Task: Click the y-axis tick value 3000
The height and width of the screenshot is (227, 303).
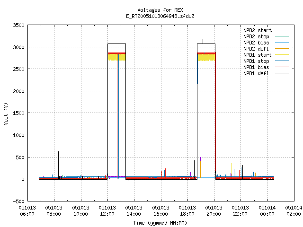Action: (x=19, y=47)
